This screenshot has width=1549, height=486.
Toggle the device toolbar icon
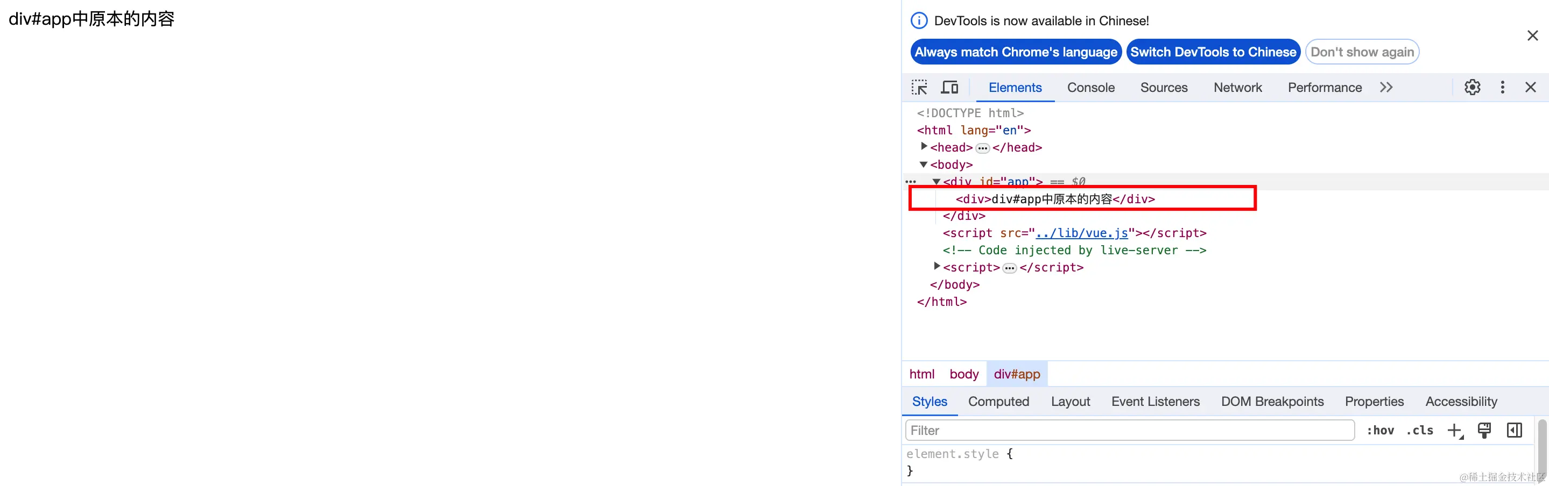click(949, 88)
